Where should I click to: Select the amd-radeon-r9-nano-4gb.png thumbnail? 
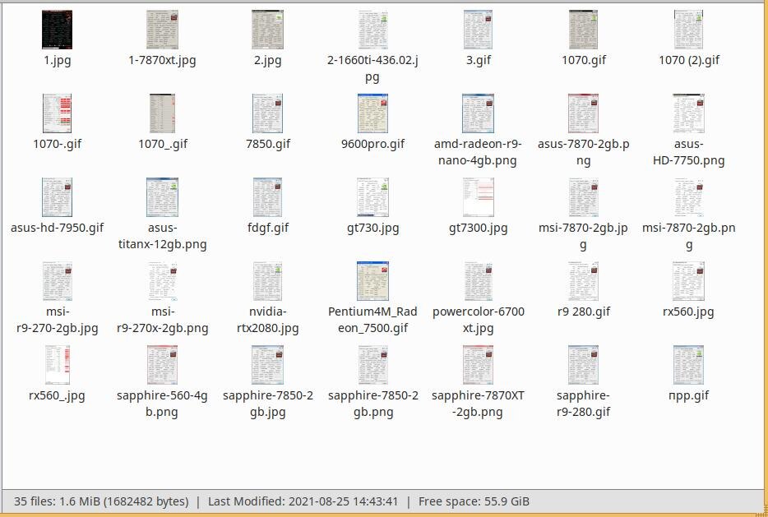coord(478,113)
